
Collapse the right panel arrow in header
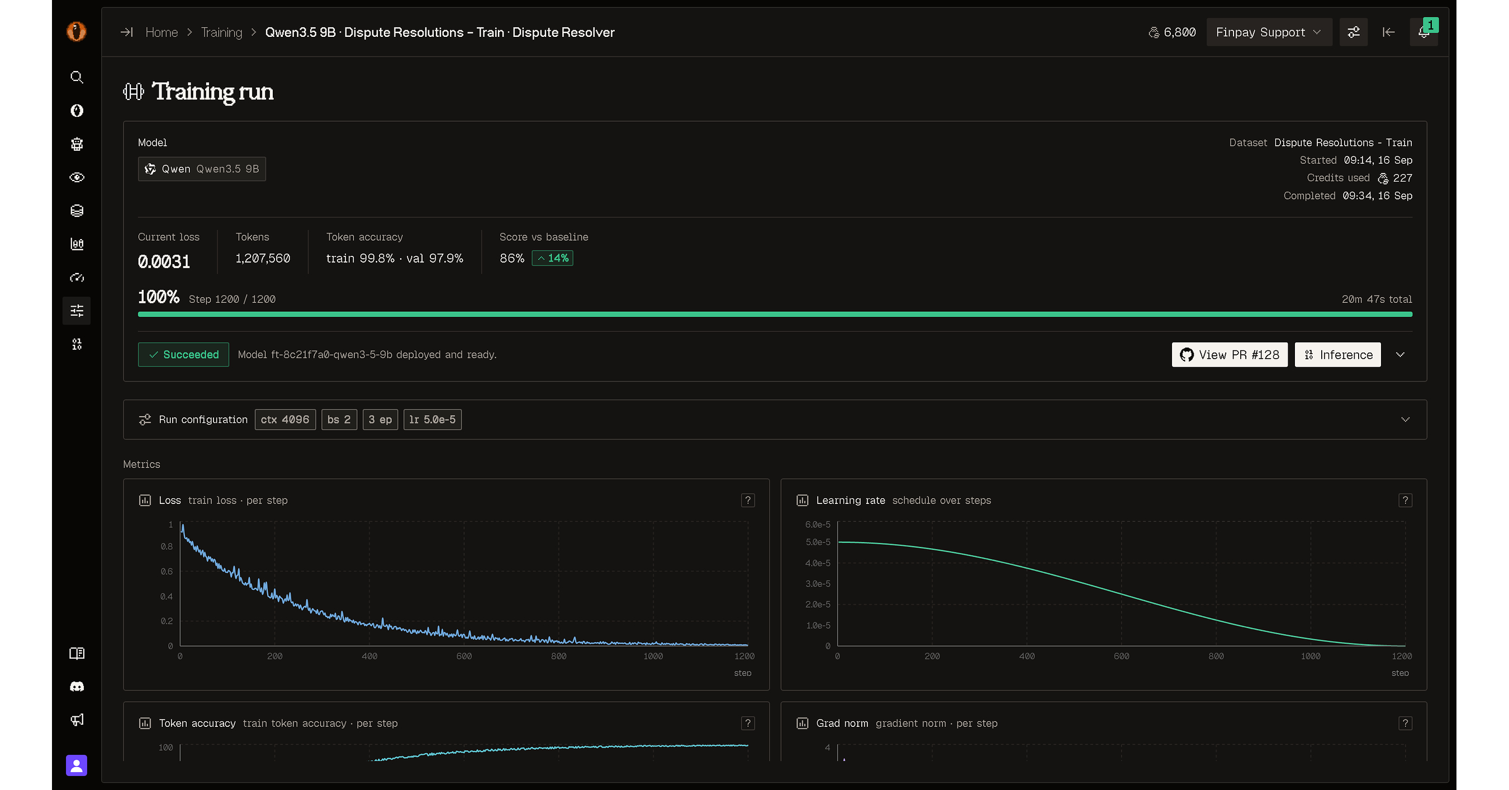pyautogui.click(x=1389, y=32)
